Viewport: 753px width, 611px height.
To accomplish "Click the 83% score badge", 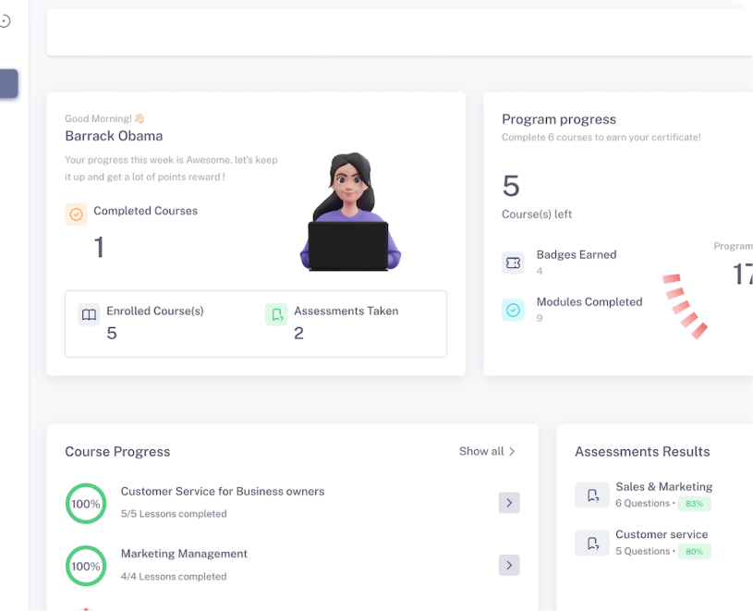I will [x=694, y=504].
